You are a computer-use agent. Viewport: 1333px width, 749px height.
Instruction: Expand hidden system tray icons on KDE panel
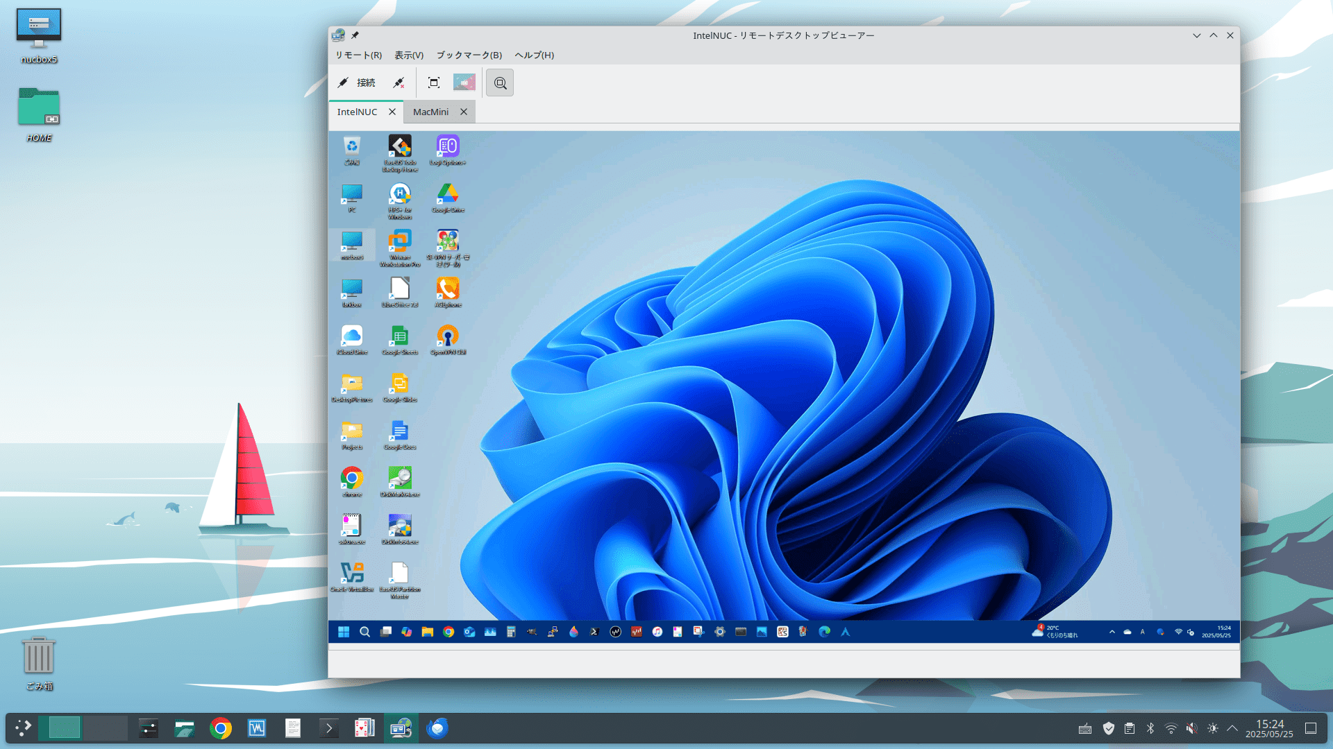[x=1232, y=728]
